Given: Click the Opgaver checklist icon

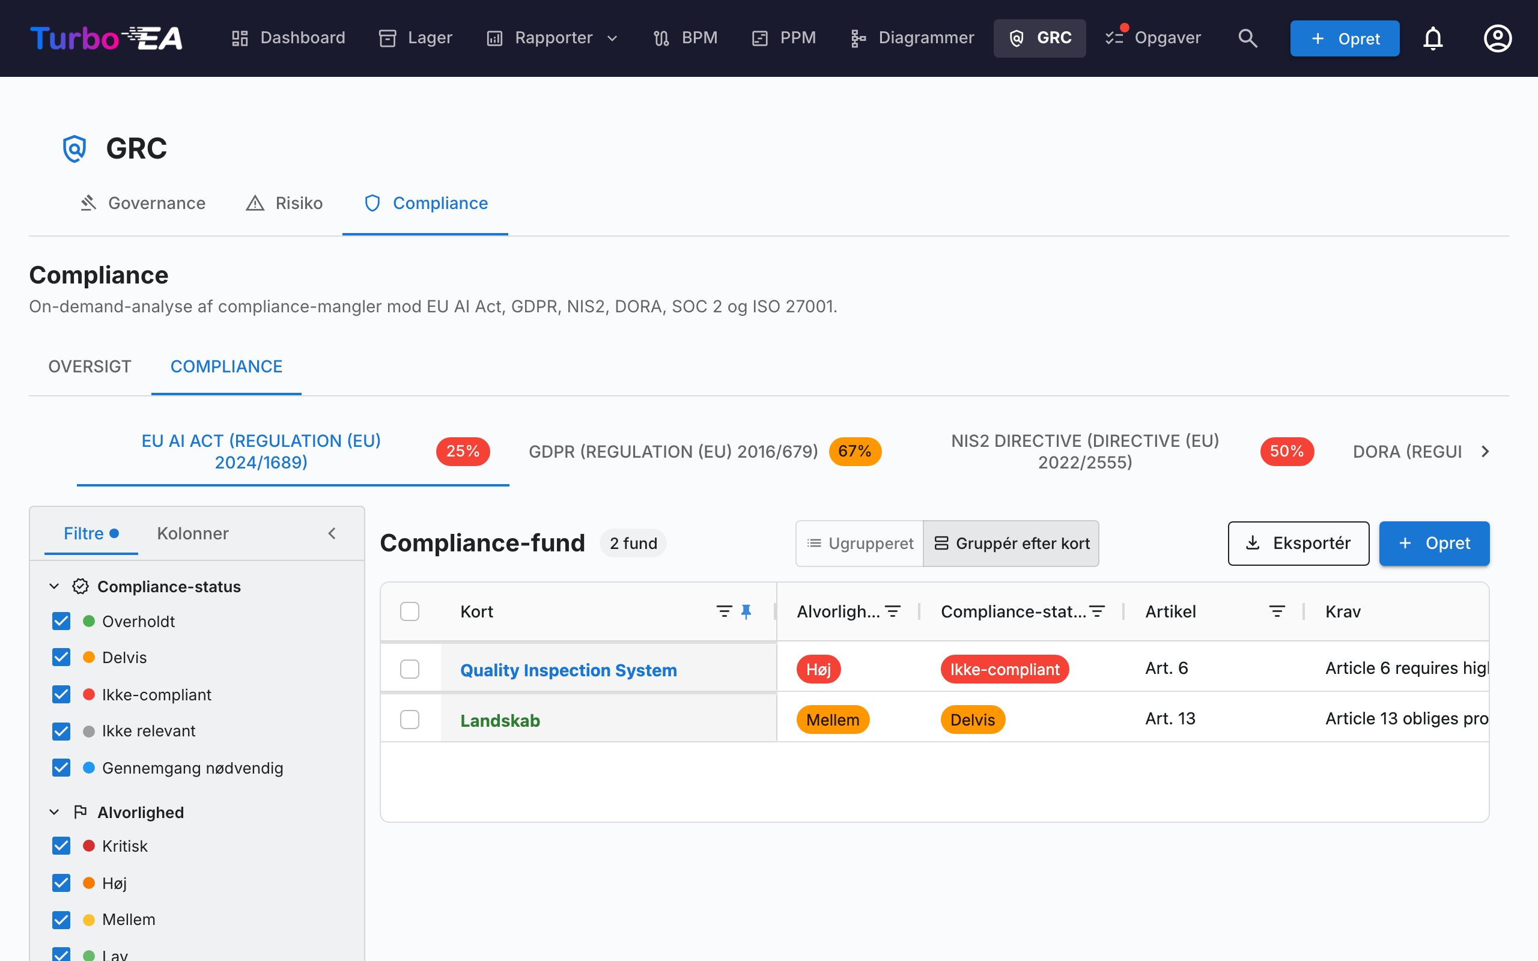Looking at the screenshot, I should click(x=1114, y=38).
